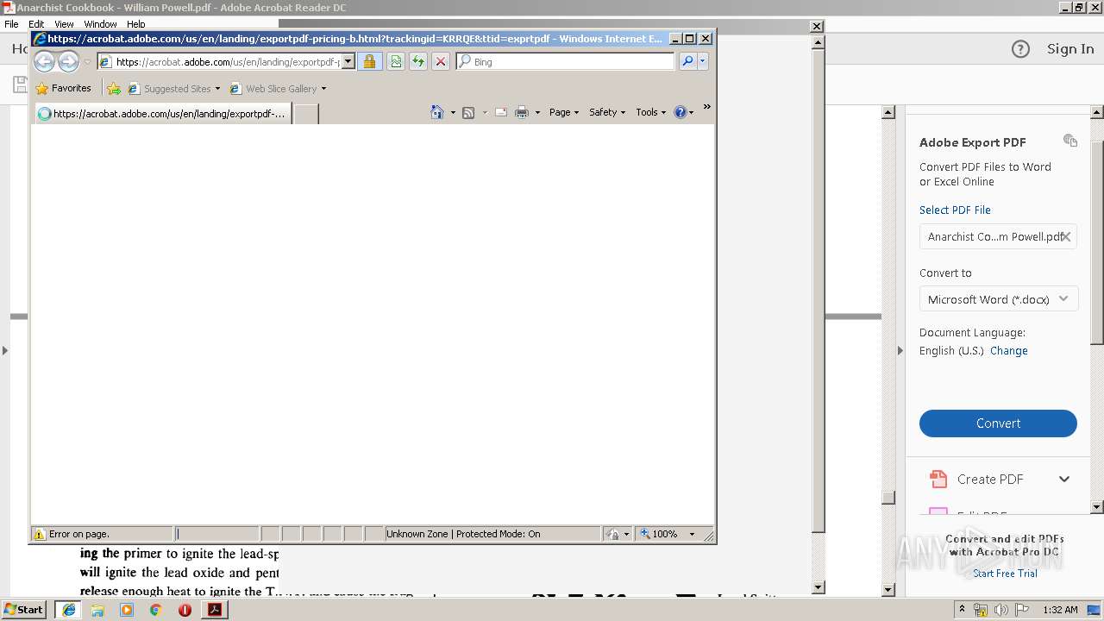This screenshot has height=621, width=1104.
Task: Open Favorites star panel
Action: (41, 88)
